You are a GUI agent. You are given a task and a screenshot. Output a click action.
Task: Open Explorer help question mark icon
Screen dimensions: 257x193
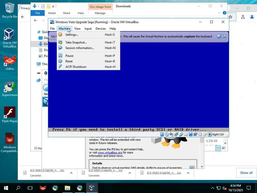(225, 13)
